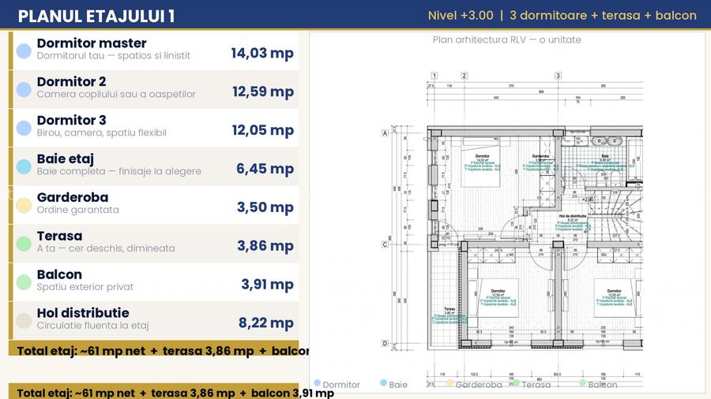Screen dimensions: 711x399
Task: Select 'Ordine garantata' subtitle
Action: point(78,210)
